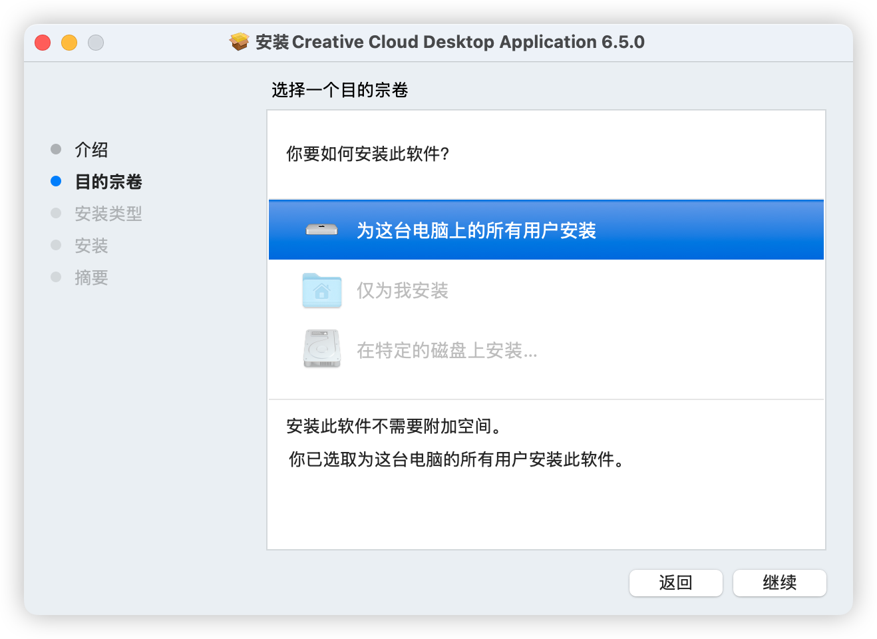Click 摘要 step in sidebar
Image resolution: width=877 pixels, height=639 pixels.
click(x=91, y=278)
